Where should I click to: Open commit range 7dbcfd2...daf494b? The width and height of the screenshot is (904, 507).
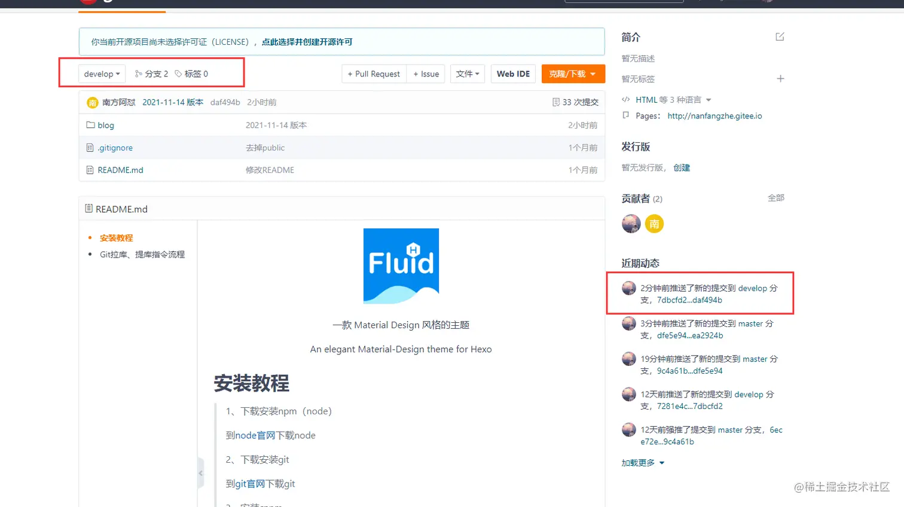point(689,300)
